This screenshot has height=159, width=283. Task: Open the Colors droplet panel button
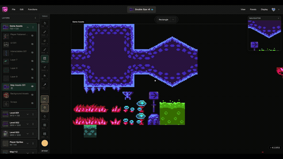tap(45, 117)
